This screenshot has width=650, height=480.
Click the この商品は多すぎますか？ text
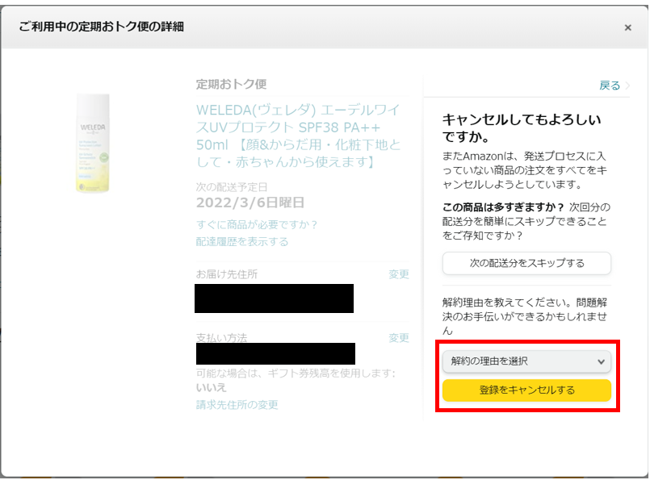(x=504, y=207)
